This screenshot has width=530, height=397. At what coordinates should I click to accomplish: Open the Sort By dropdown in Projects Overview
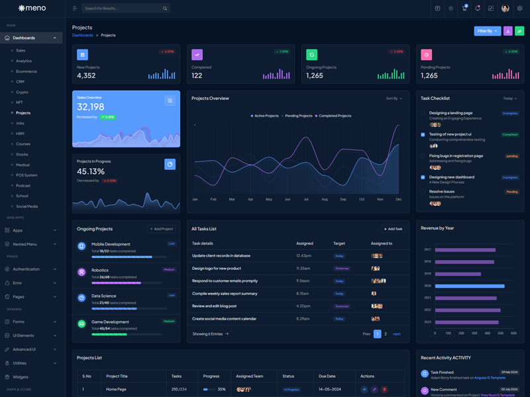tap(394, 99)
